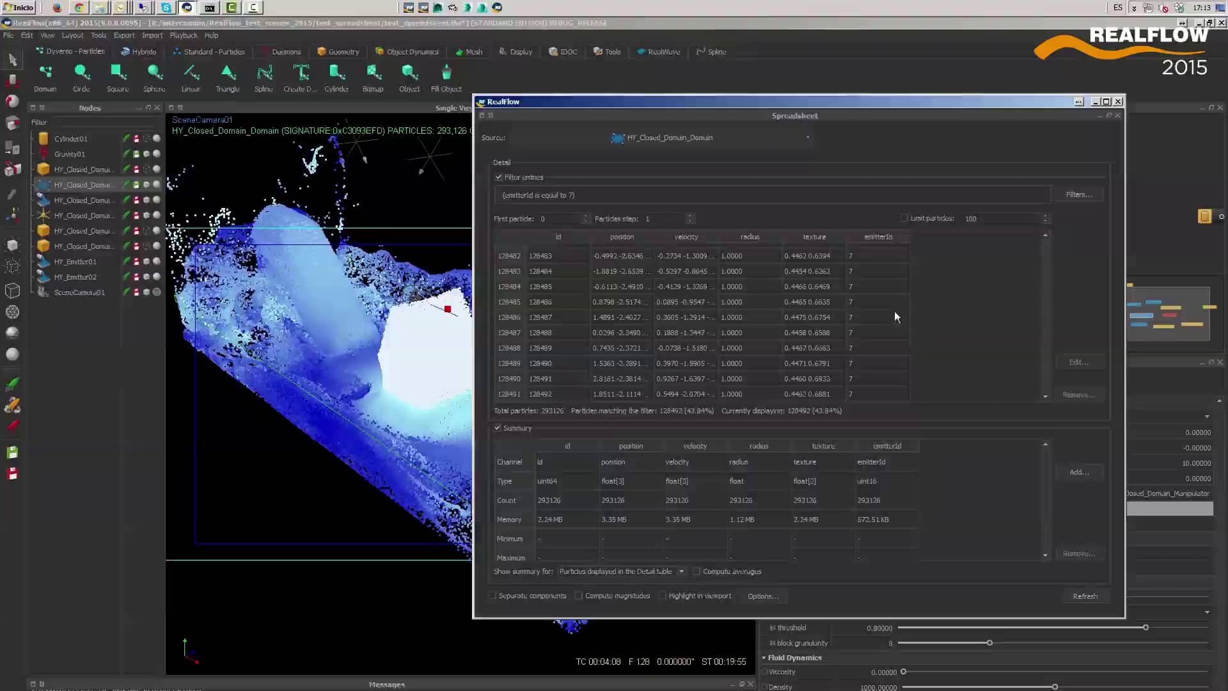Open the Source dropdown showing HY_Closed_Domain_Domain
Screen dimensions: 1228x691
click(807, 138)
